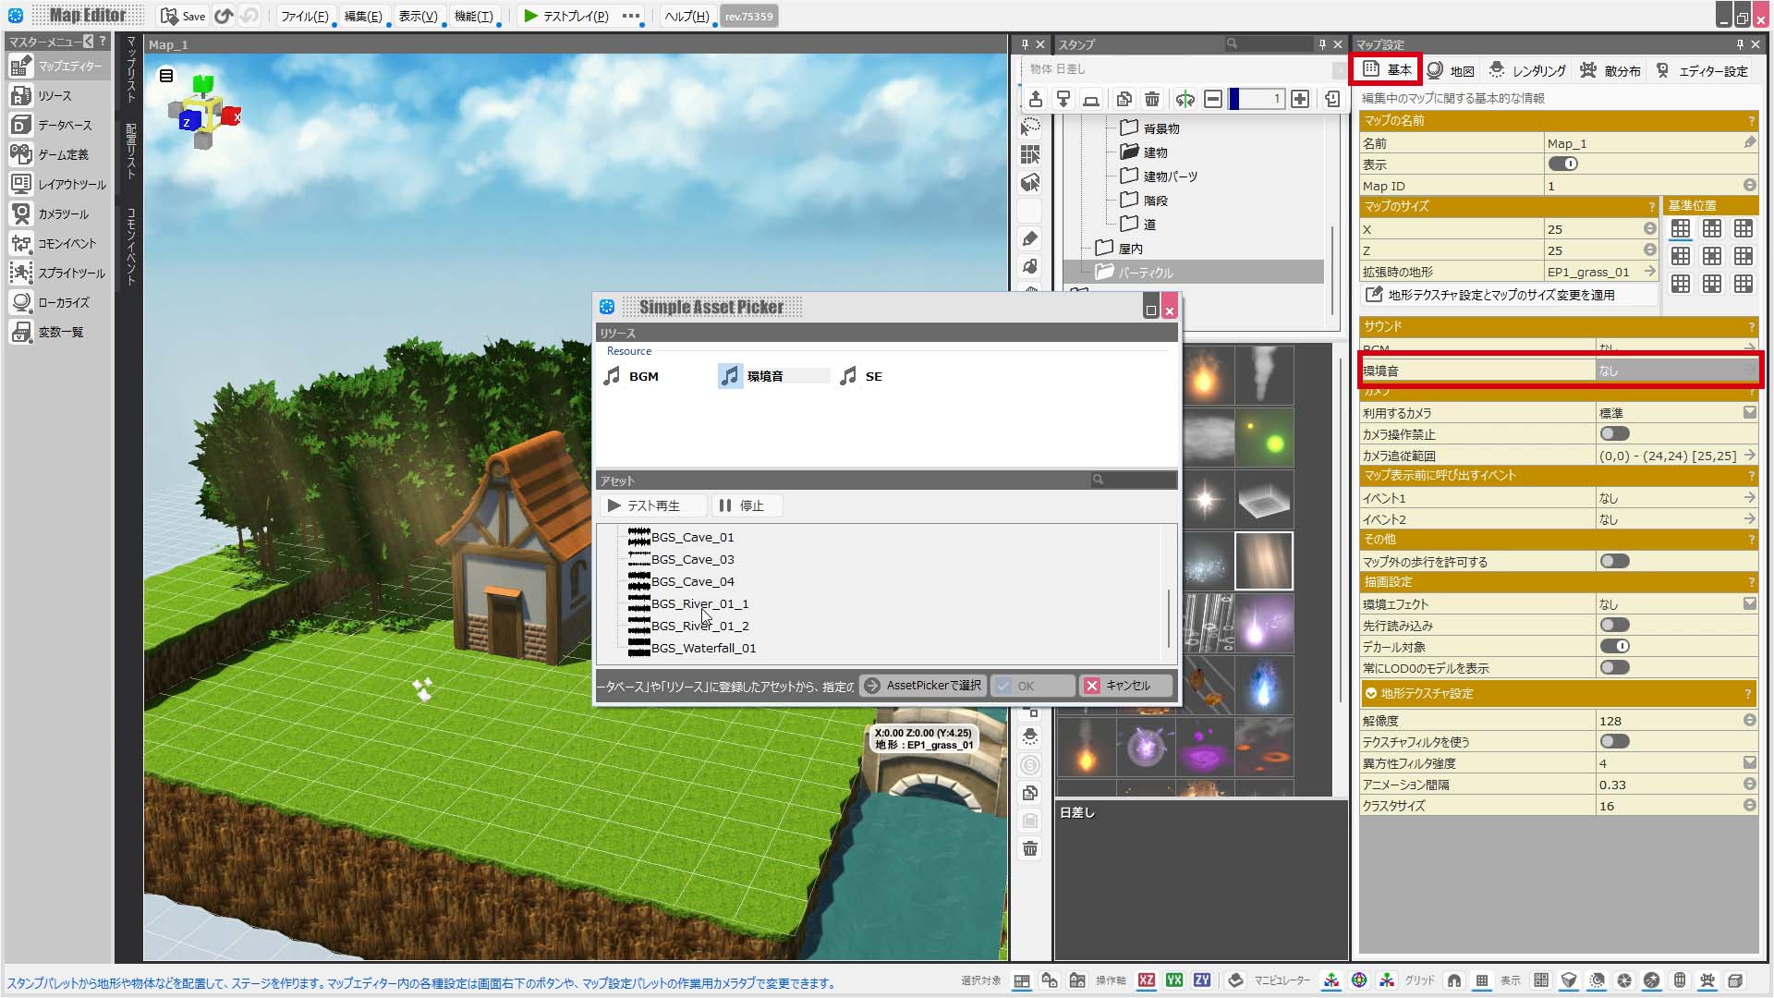Screen dimensions: 1774x998
Task: Apply 地形テクスチャ設定とマップのサイズ変更を適用
Action: [x=1508, y=295]
